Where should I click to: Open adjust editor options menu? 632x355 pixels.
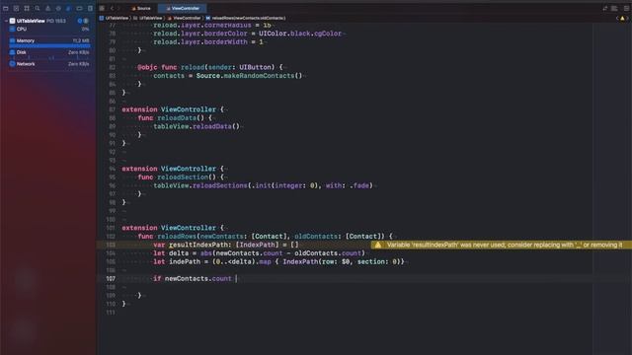614,8
